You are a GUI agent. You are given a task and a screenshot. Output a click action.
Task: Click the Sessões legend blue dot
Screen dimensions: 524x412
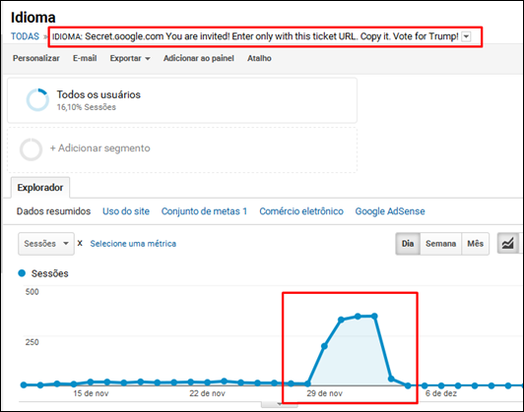point(22,273)
